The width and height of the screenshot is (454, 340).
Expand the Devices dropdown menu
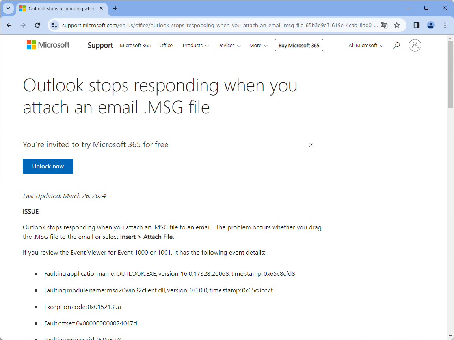click(x=229, y=46)
